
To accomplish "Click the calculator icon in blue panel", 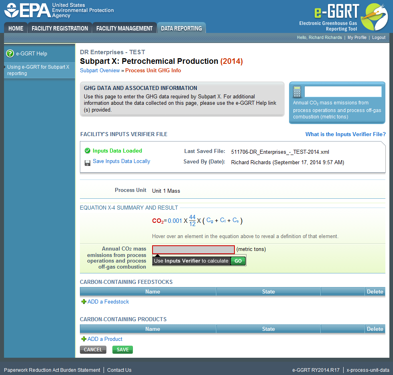I will (297, 92).
